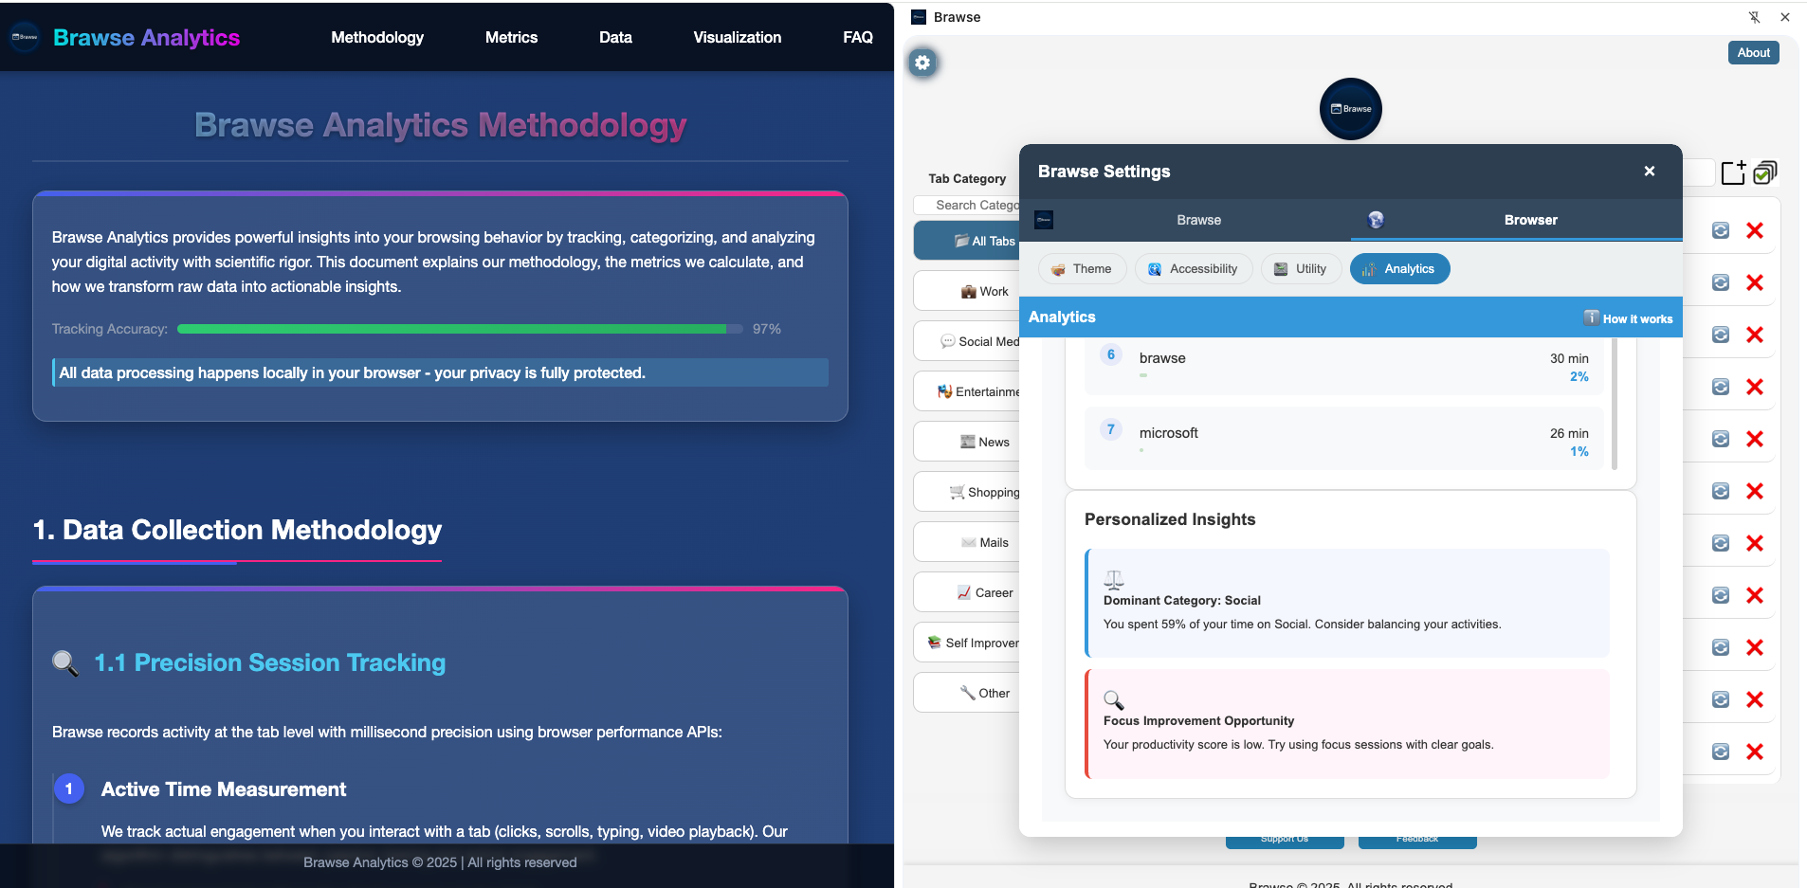Click the analytics list scrollbar

[1614, 403]
